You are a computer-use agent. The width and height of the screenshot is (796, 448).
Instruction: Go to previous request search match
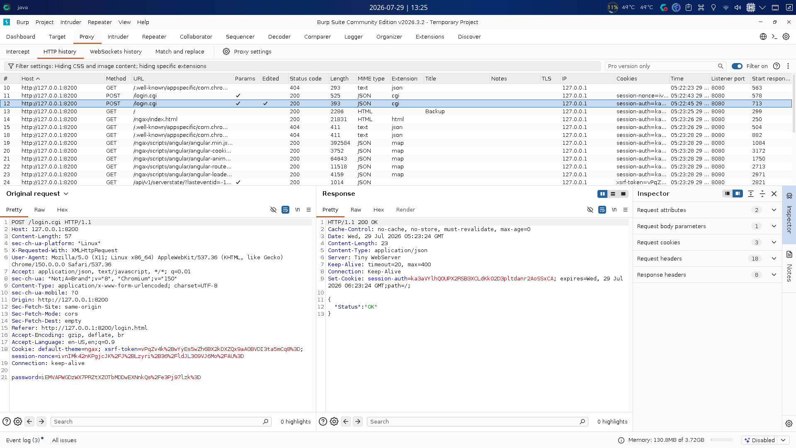click(x=29, y=421)
